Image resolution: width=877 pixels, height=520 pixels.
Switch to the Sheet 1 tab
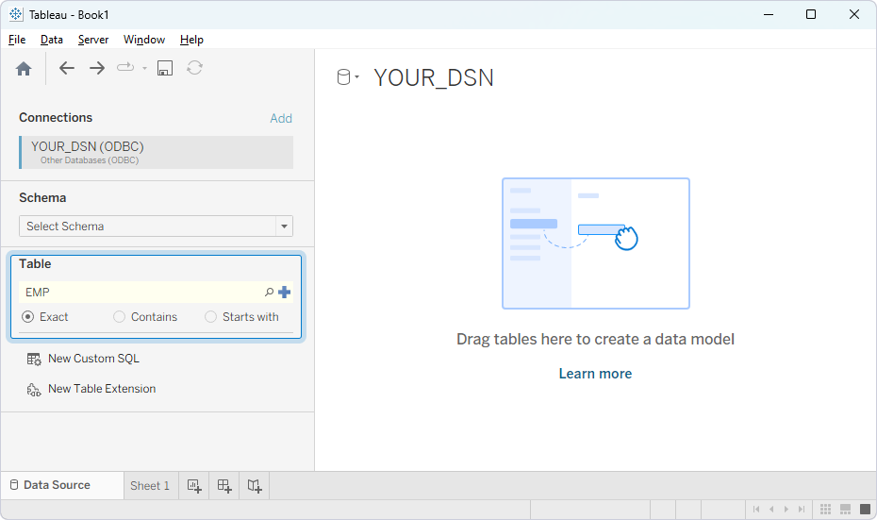150,485
